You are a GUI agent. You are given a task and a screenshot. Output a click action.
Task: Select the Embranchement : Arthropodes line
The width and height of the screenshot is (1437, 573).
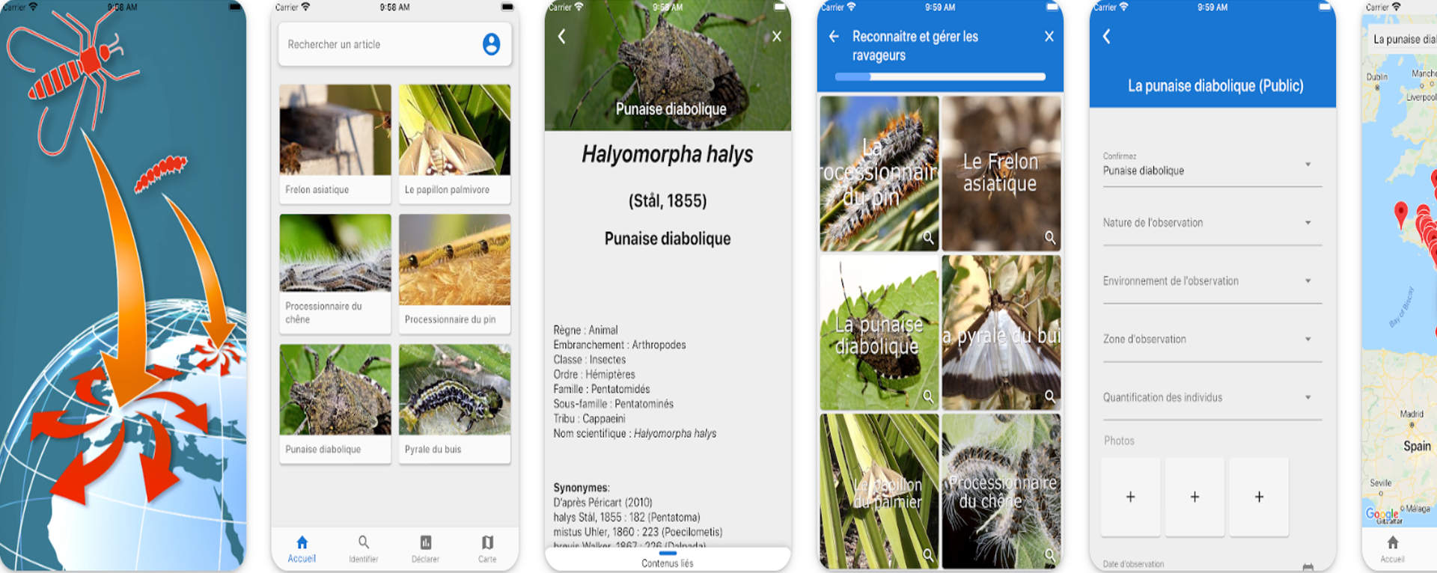620,345
